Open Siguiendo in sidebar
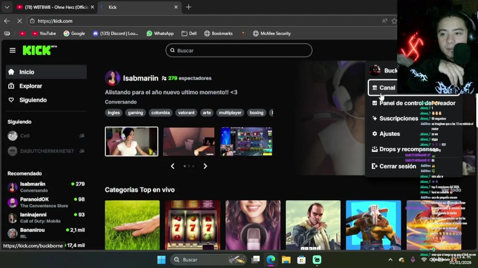Viewport: 478px width, 268px height. [x=46, y=100]
